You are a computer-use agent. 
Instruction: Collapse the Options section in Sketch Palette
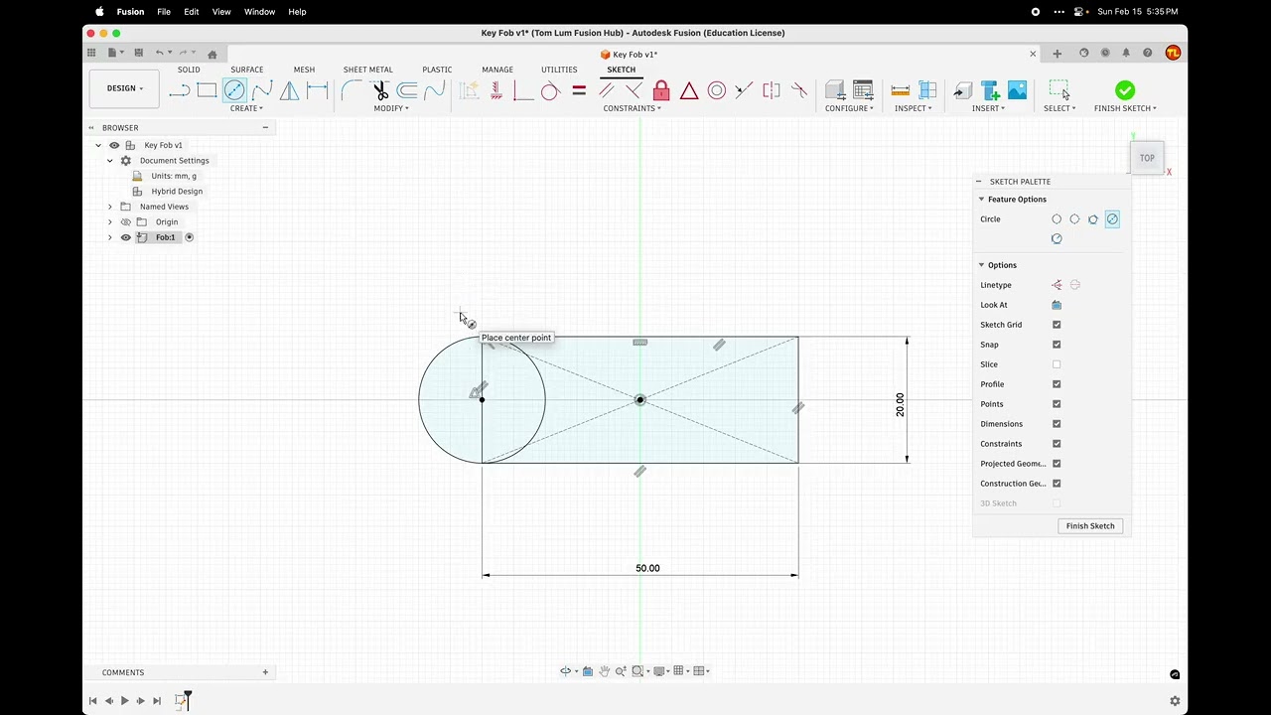click(981, 265)
